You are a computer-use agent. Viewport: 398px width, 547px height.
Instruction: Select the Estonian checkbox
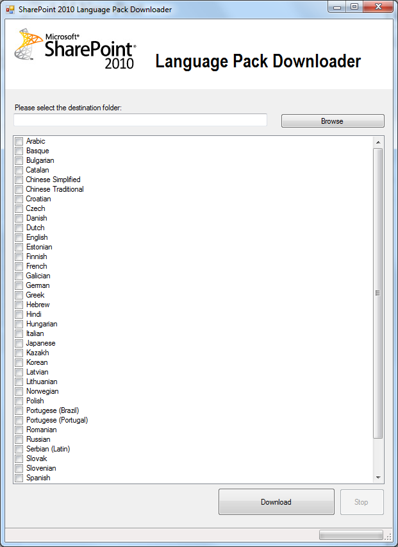click(x=19, y=247)
